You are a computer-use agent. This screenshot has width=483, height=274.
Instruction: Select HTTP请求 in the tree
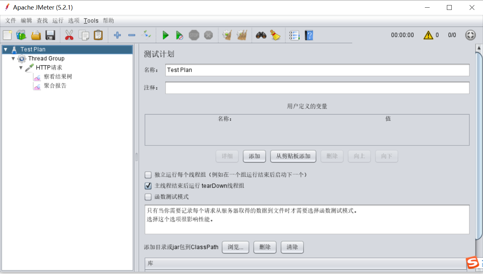[49, 68]
